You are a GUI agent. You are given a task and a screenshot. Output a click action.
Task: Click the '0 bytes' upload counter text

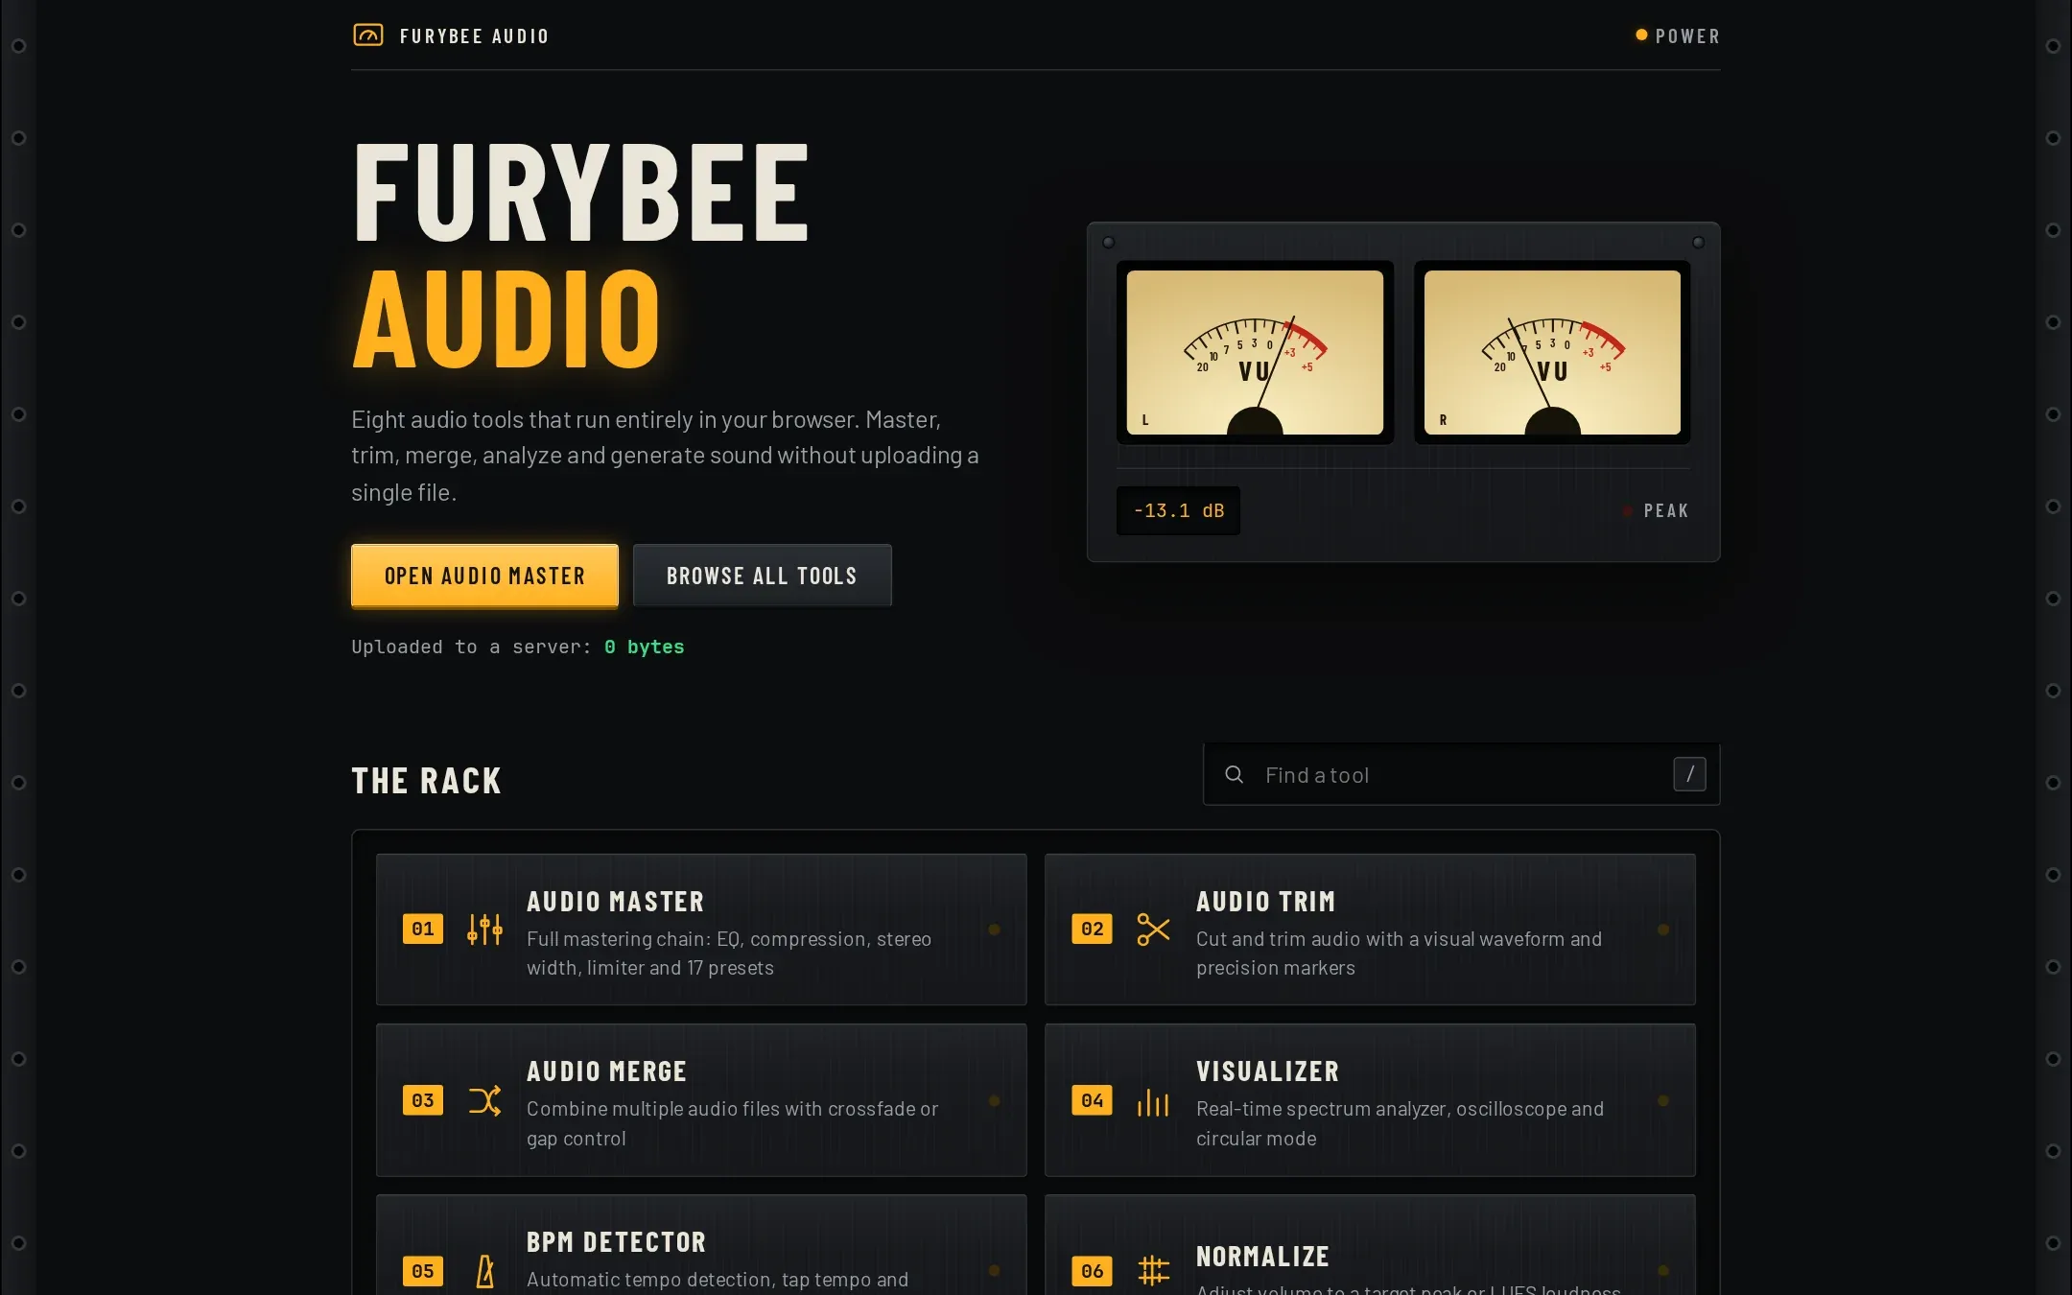pyautogui.click(x=644, y=647)
